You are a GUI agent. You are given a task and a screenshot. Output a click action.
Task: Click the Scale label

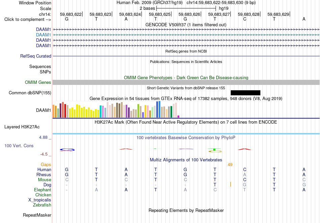46,8
